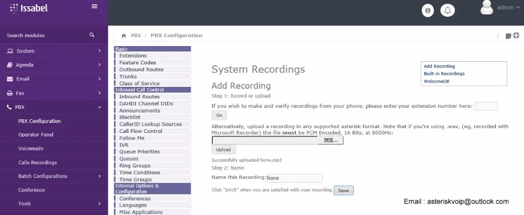524x215 pixels.
Task: Open the Queues link
Action: pos(129,159)
